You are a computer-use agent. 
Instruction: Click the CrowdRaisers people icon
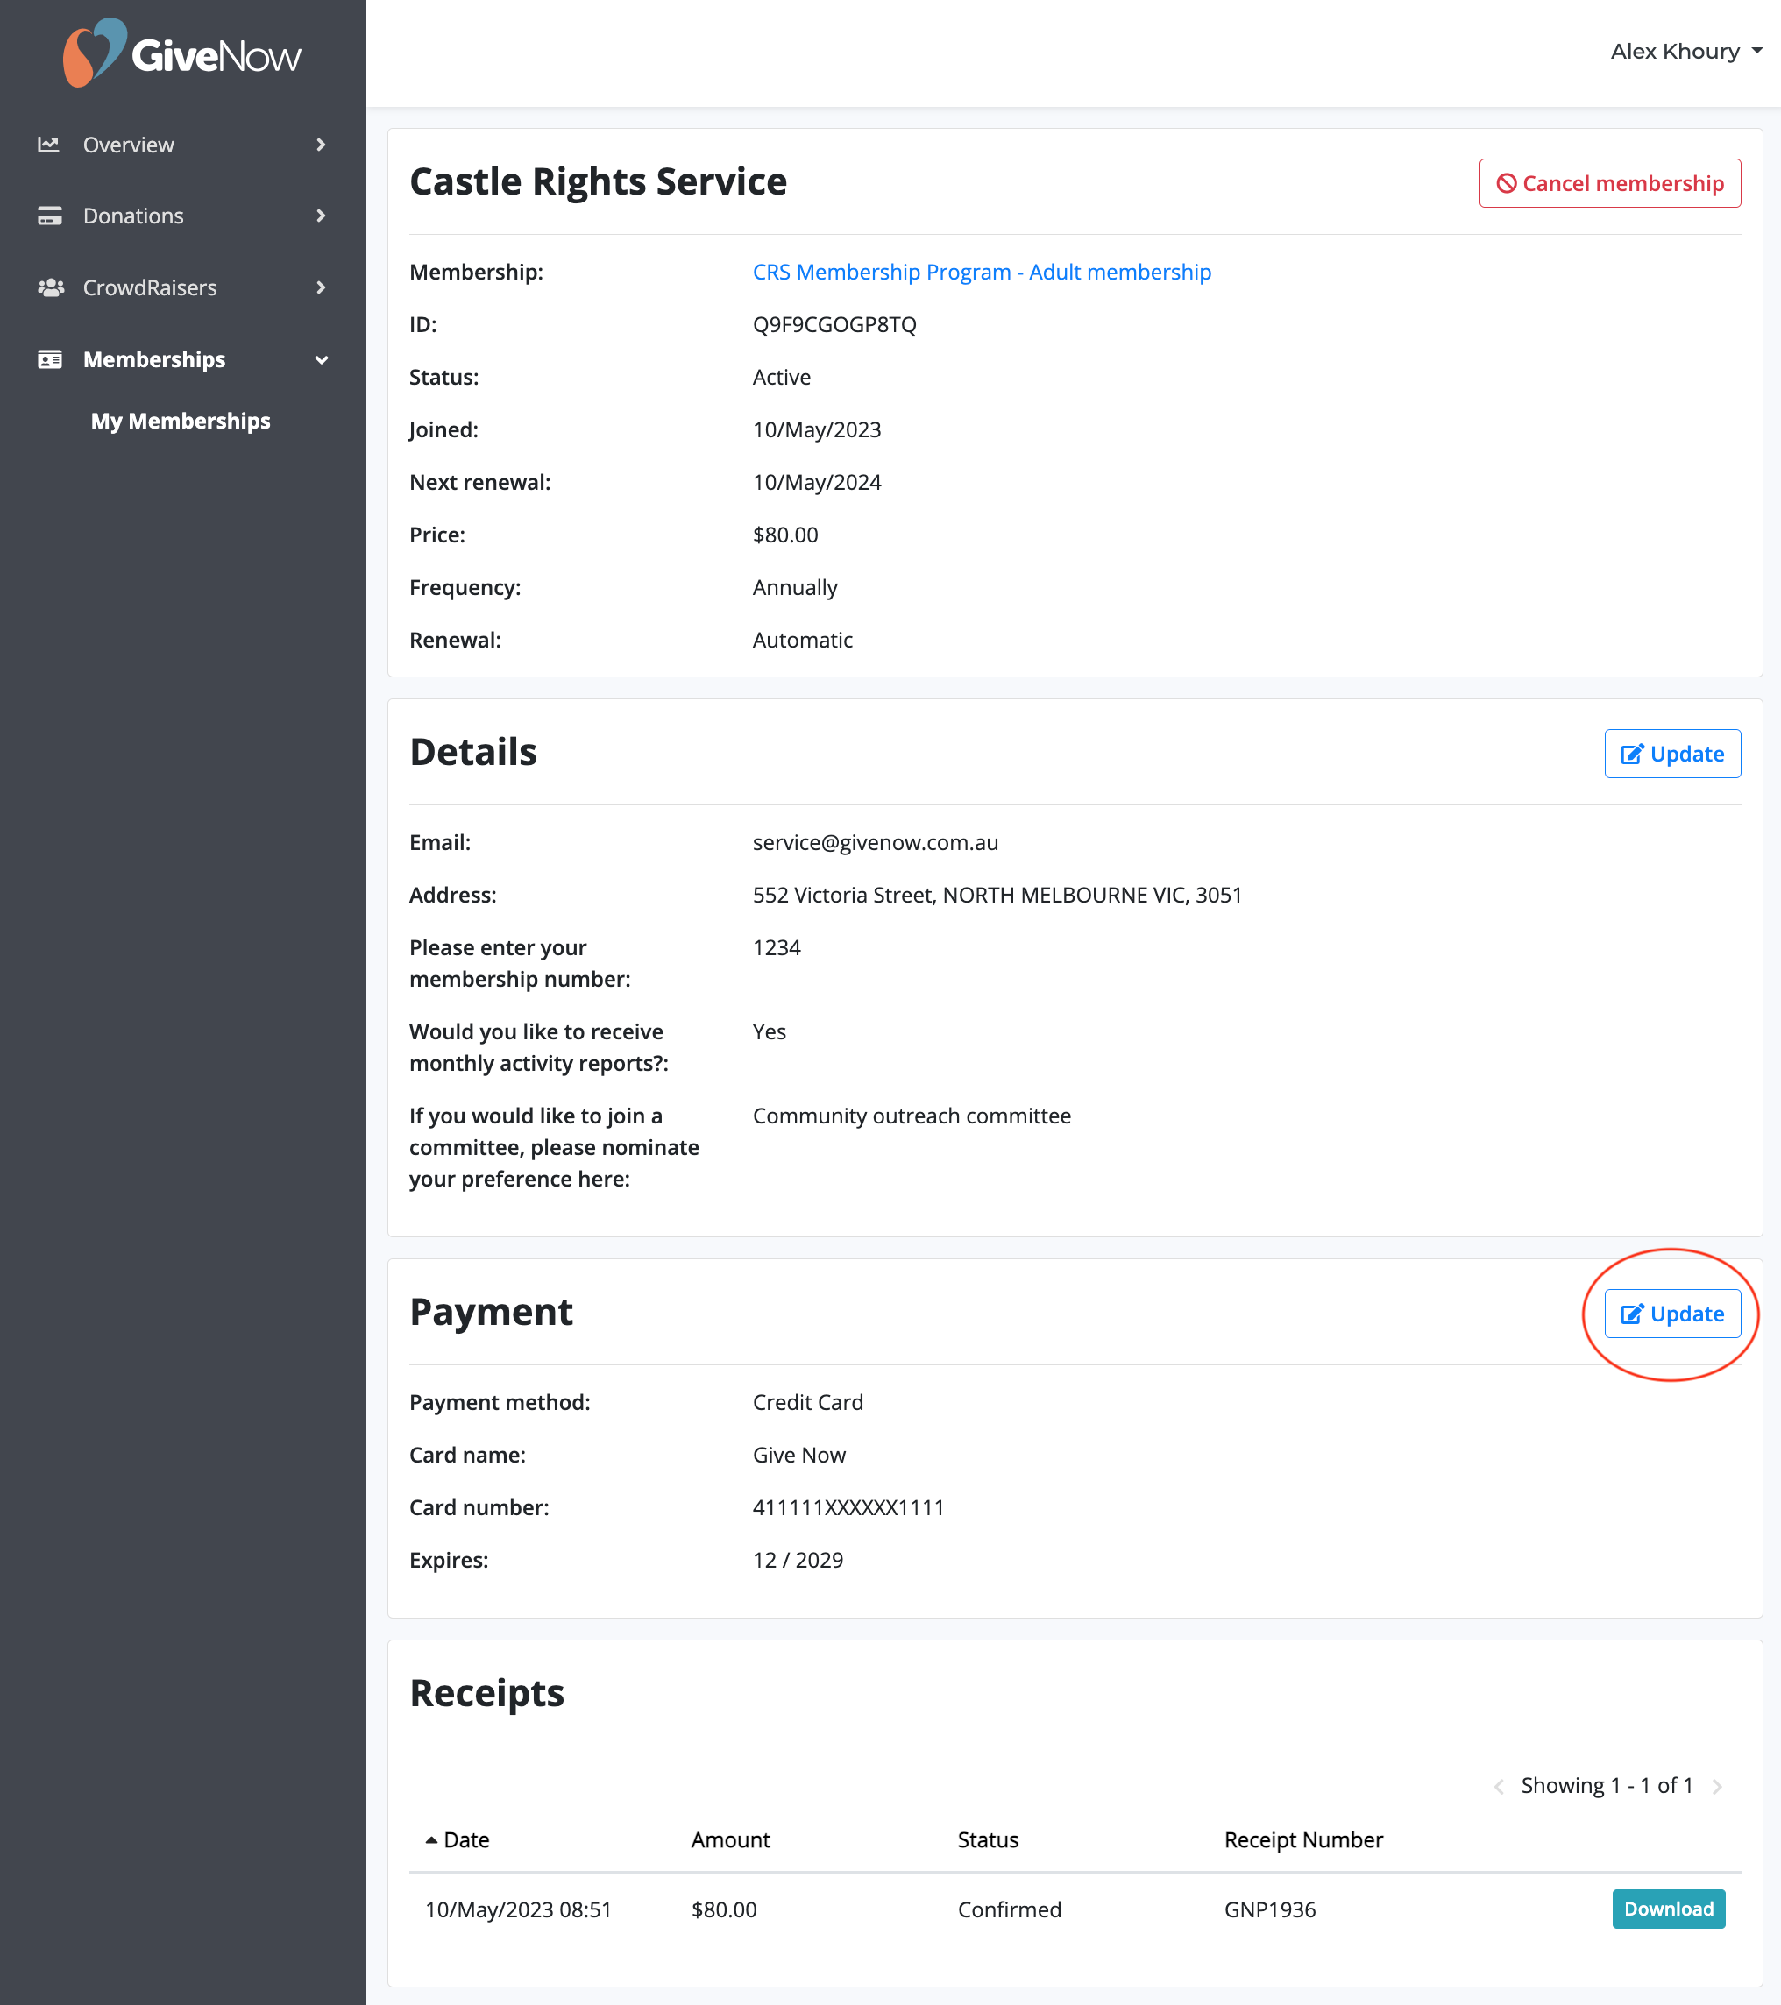click(x=49, y=287)
